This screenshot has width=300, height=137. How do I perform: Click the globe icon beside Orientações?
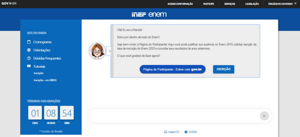29,50
